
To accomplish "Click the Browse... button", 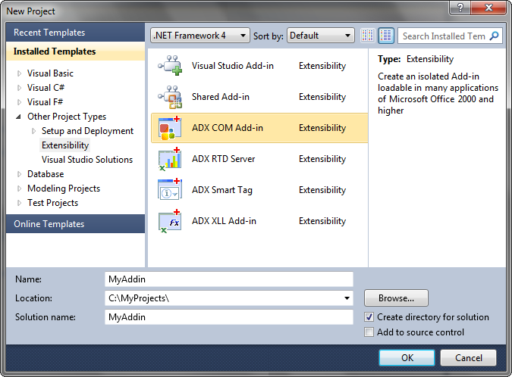I will pyautogui.click(x=396, y=298).
